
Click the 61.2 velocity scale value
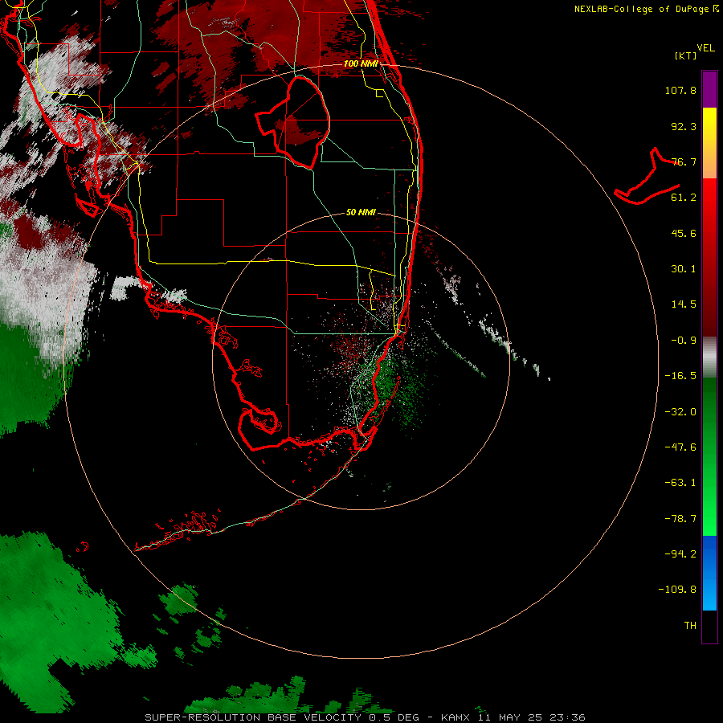(x=684, y=198)
